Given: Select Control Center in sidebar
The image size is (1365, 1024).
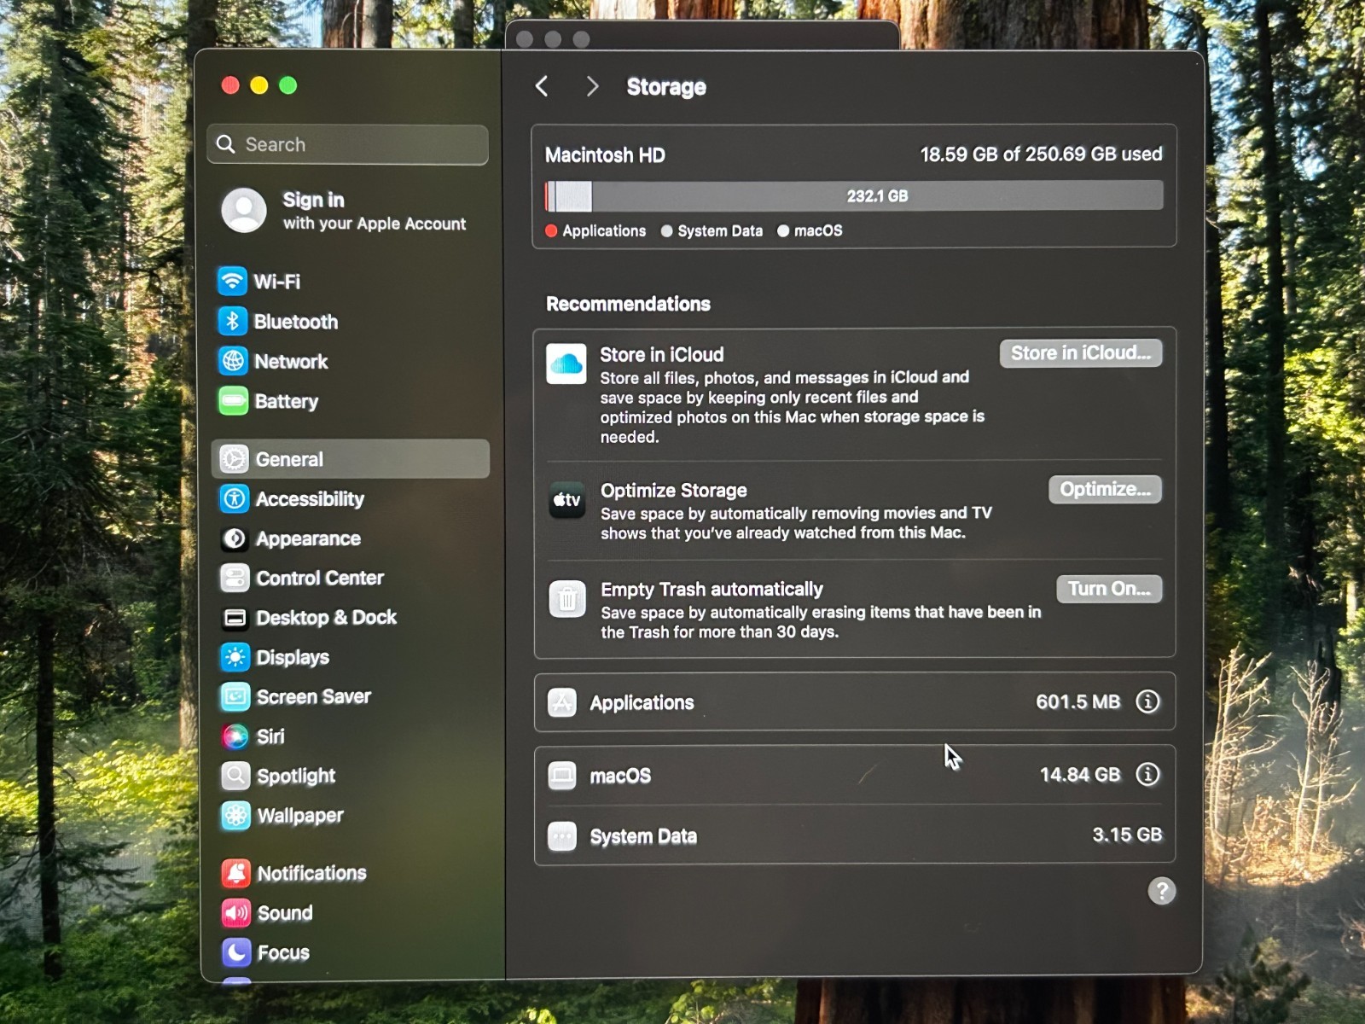Looking at the screenshot, I should coord(319,578).
